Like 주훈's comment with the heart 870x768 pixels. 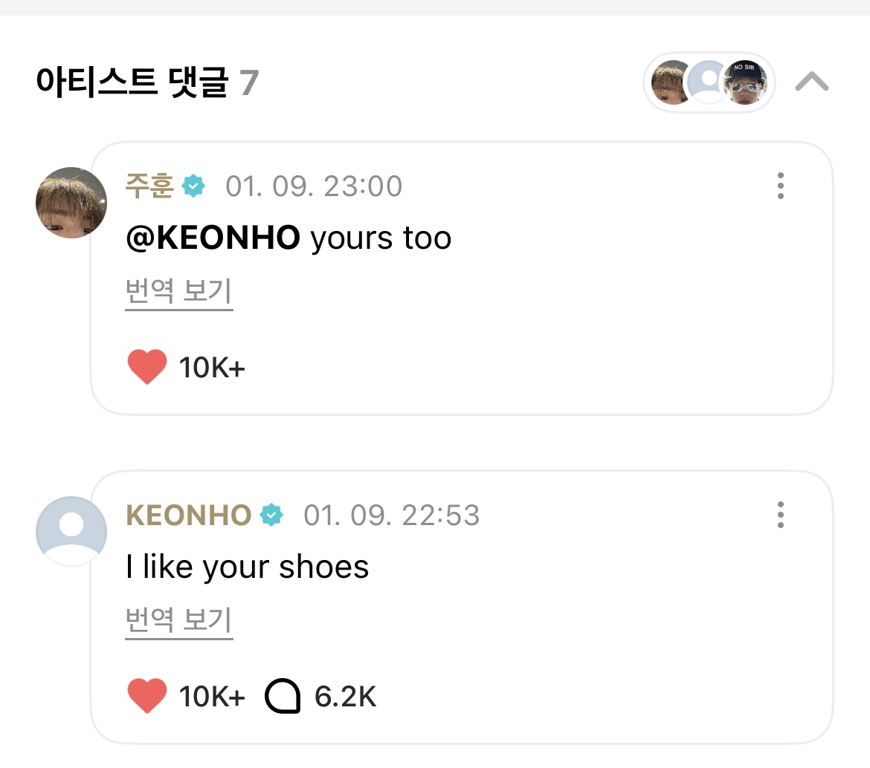146,367
